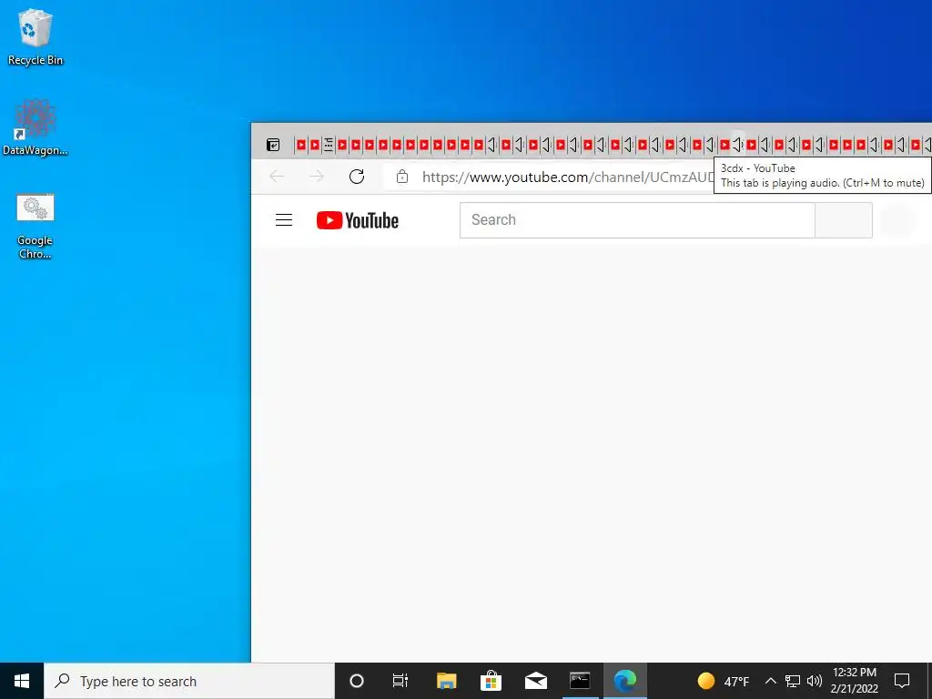The width and height of the screenshot is (932, 699).
Task: Open the Edge tab actions menu icon
Action: tap(273, 145)
